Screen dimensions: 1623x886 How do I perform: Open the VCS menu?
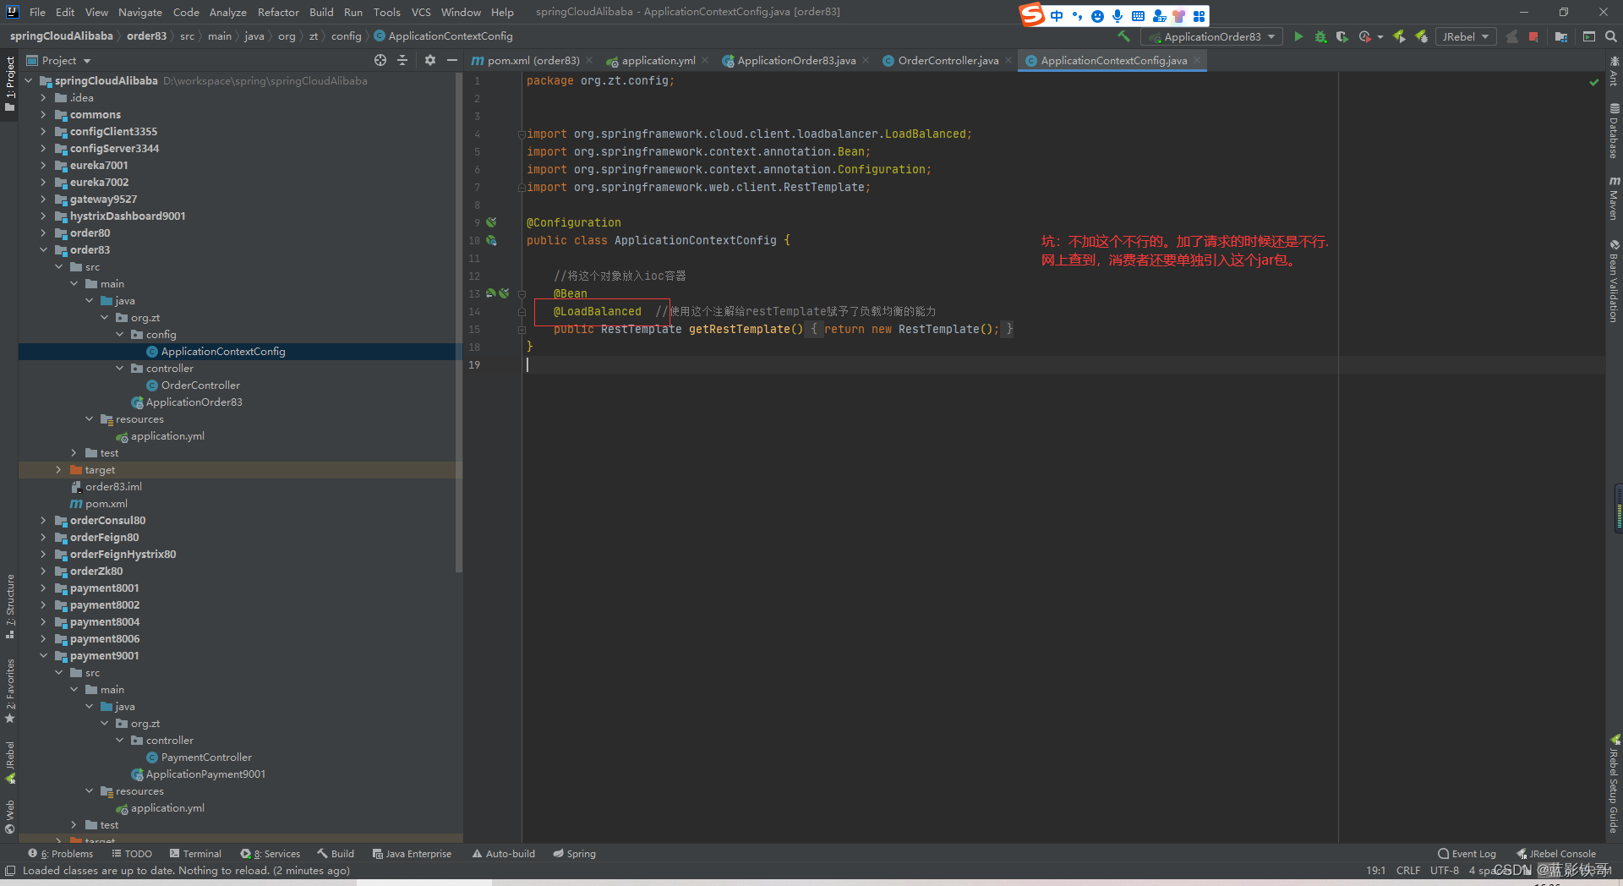(x=421, y=12)
